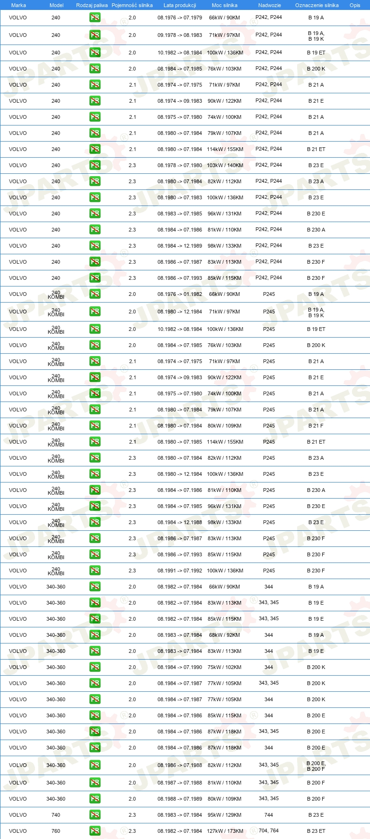370x839 pixels.
Task: Click fuel icon in 340-360 08.1986 -> 07.1988 row
Action: pos(95,765)
